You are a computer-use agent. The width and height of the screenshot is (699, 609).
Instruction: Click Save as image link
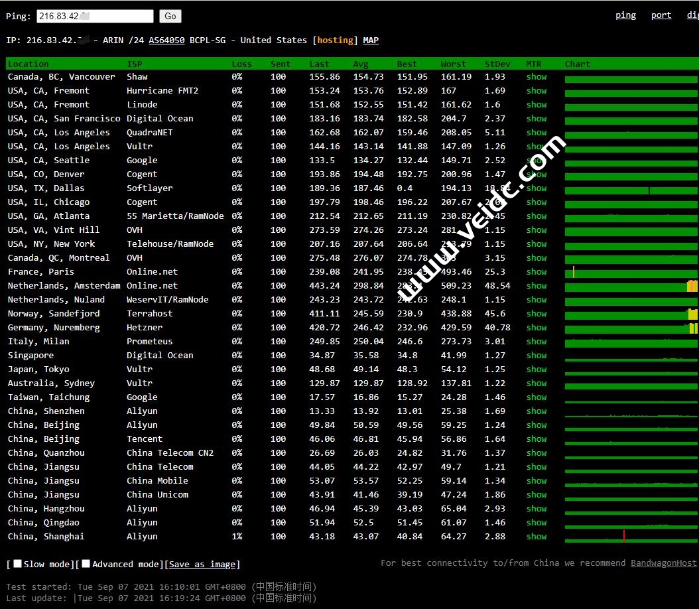tap(202, 565)
